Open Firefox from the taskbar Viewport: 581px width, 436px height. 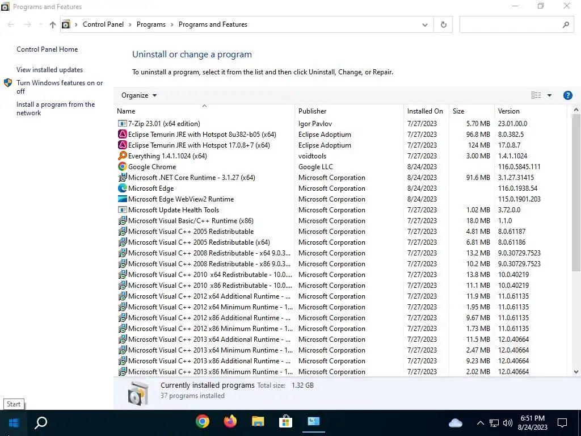230,422
